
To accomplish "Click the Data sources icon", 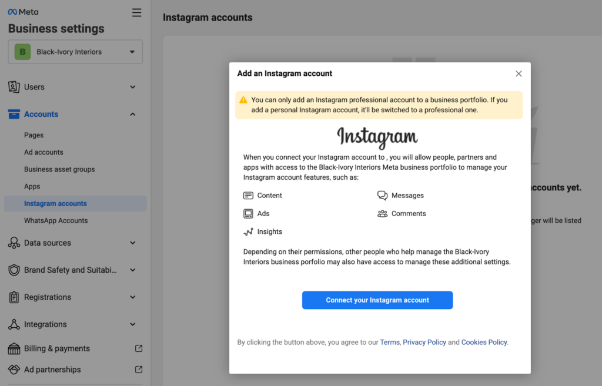I will 14,243.
